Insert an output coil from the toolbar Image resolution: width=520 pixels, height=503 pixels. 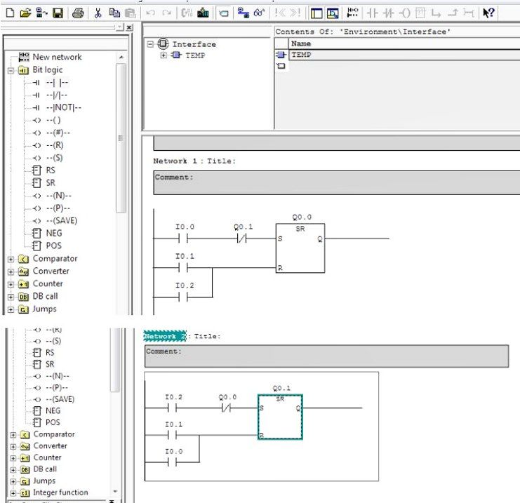[404, 13]
